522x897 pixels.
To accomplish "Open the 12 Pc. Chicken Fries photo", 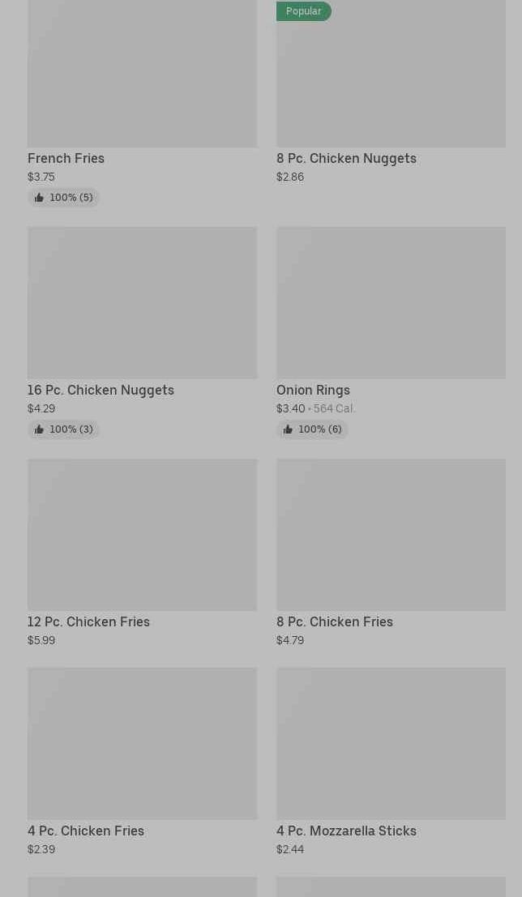I will click(142, 535).
